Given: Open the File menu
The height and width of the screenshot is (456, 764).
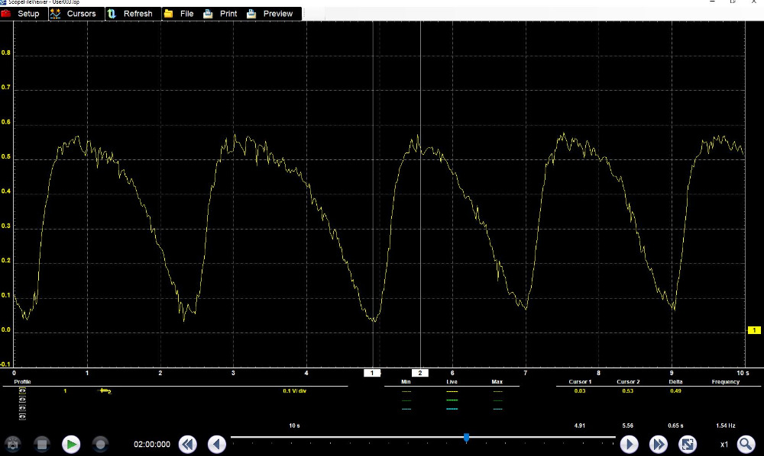Looking at the screenshot, I should pos(179,14).
